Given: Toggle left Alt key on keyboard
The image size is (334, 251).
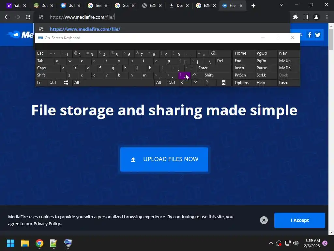Looking at the screenshot, I should 79,83.
